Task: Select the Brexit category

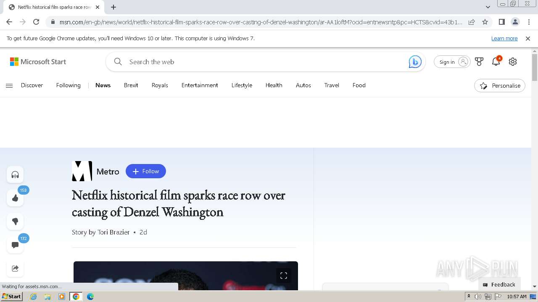Action: click(131, 85)
